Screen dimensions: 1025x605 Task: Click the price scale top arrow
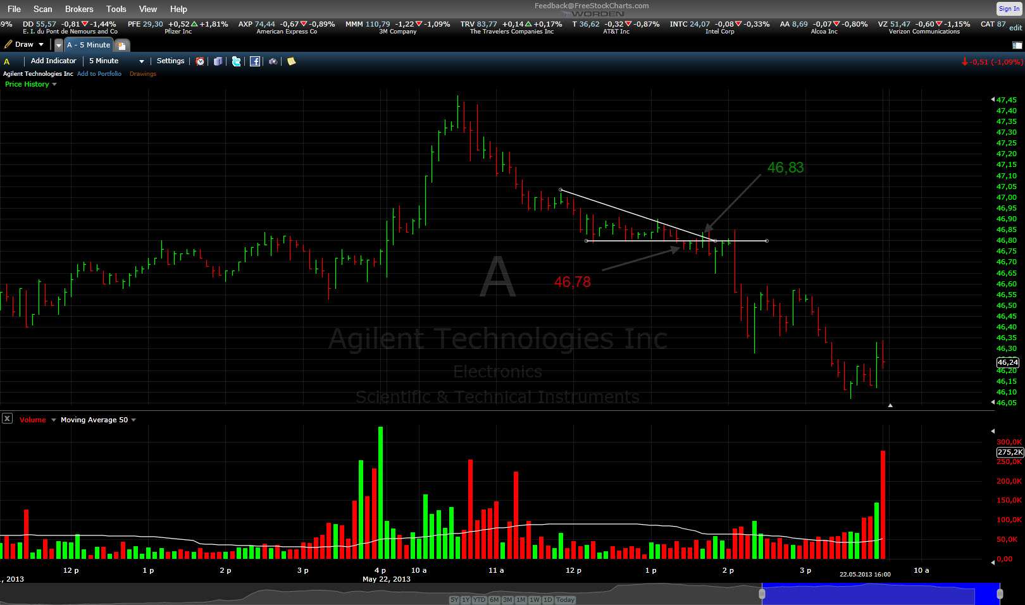click(x=993, y=100)
